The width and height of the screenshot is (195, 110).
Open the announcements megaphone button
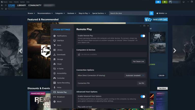pyautogui.click(x=158, y=2)
